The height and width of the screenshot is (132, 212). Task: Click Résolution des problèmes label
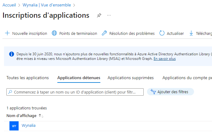click(x=132, y=33)
